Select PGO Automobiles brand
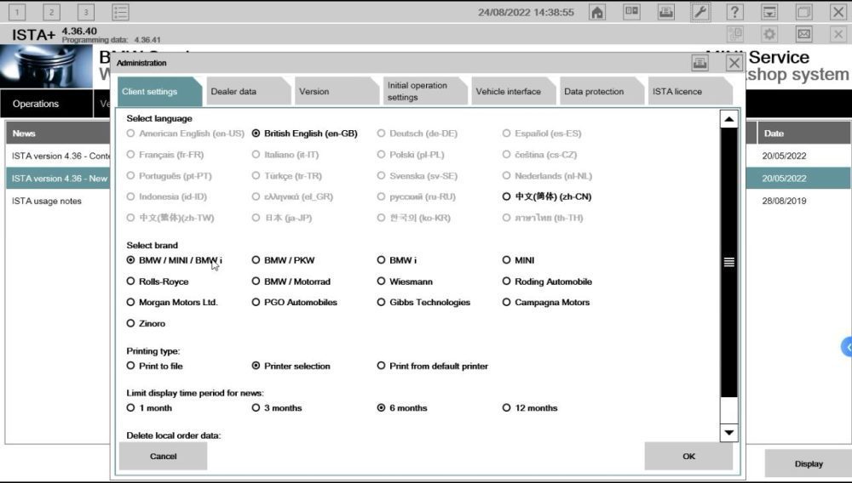This screenshot has width=852, height=483. point(295,303)
